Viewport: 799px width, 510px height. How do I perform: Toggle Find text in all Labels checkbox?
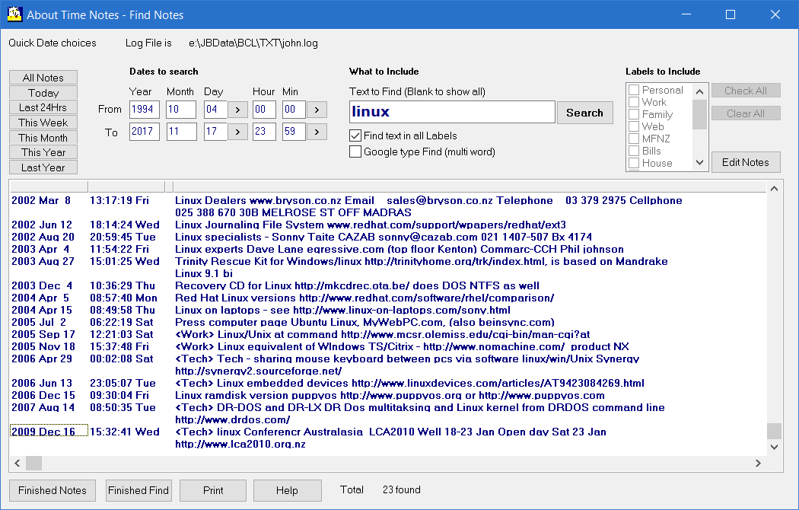click(355, 135)
